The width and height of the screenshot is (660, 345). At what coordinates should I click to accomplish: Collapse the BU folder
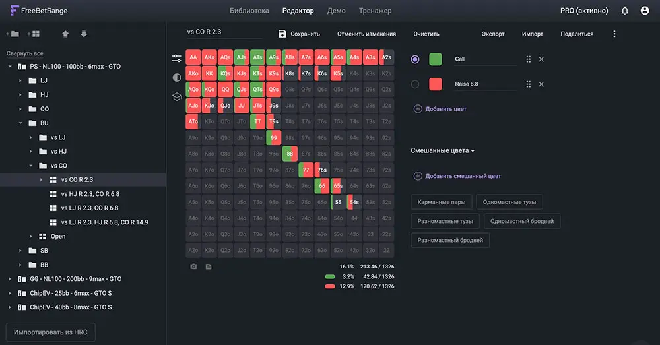[x=20, y=123]
